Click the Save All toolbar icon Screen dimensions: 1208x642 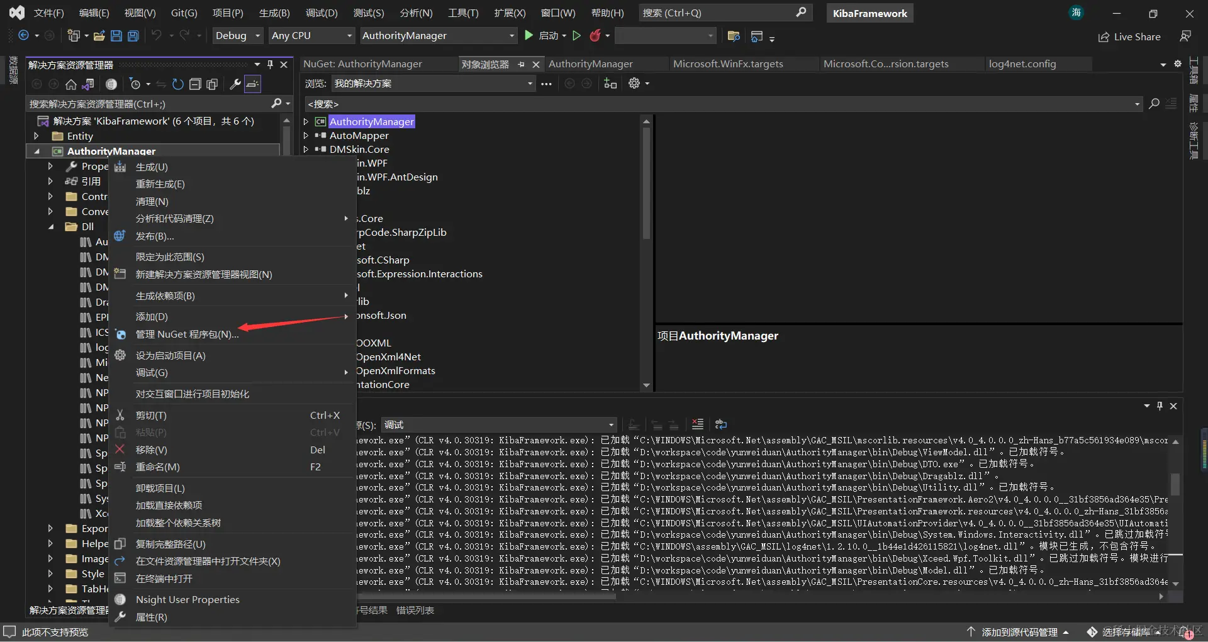pyautogui.click(x=133, y=36)
